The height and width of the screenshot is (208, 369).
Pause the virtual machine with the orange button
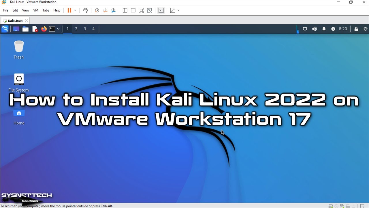pos(69,10)
